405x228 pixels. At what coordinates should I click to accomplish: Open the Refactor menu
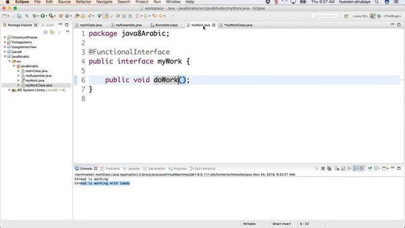point(84,2)
